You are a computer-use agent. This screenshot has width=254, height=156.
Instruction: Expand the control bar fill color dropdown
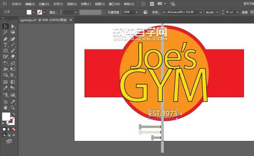[34, 12]
